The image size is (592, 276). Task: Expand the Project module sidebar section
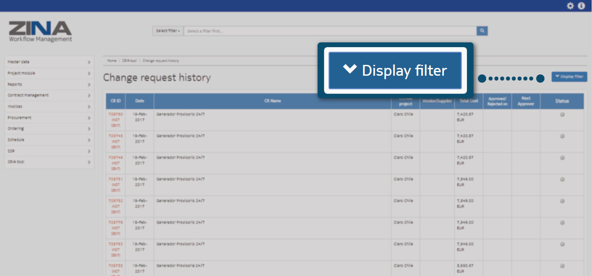coord(49,73)
